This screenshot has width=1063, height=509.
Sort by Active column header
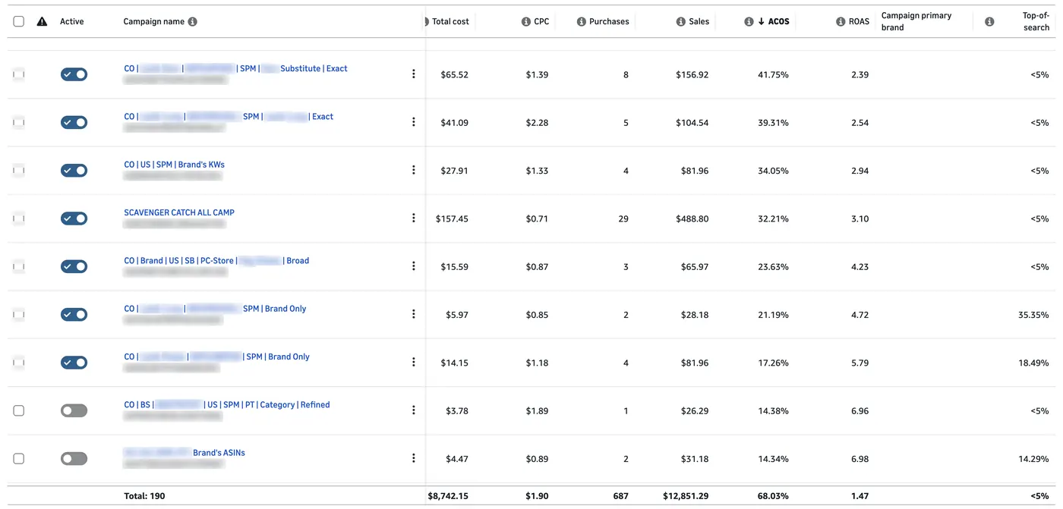coord(72,21)
